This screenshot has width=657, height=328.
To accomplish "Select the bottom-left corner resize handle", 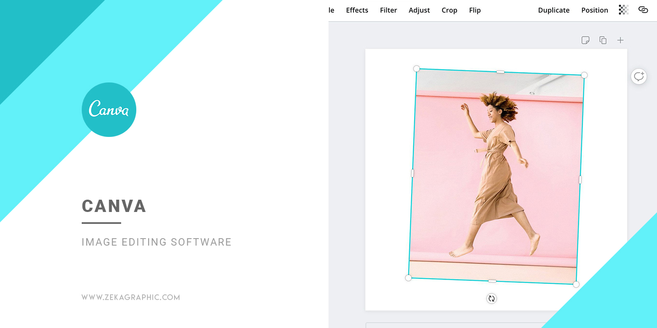I will [x=408, y=278].
